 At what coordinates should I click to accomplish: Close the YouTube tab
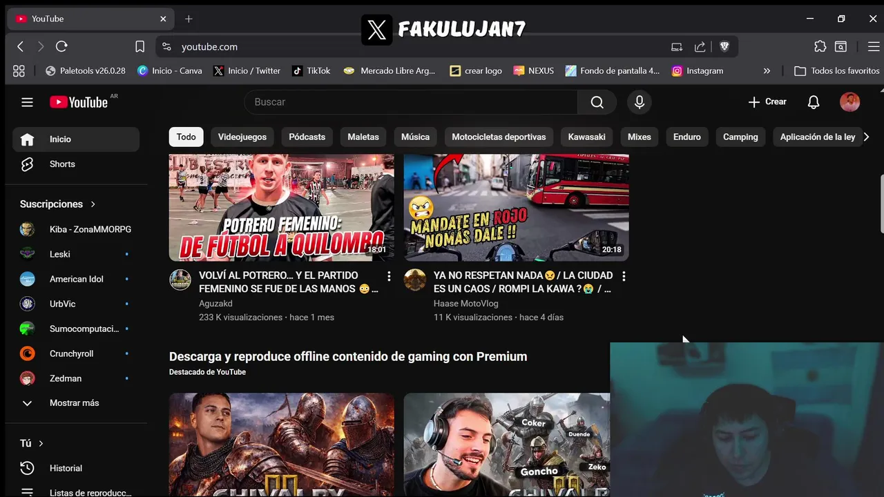pos(163,19)
